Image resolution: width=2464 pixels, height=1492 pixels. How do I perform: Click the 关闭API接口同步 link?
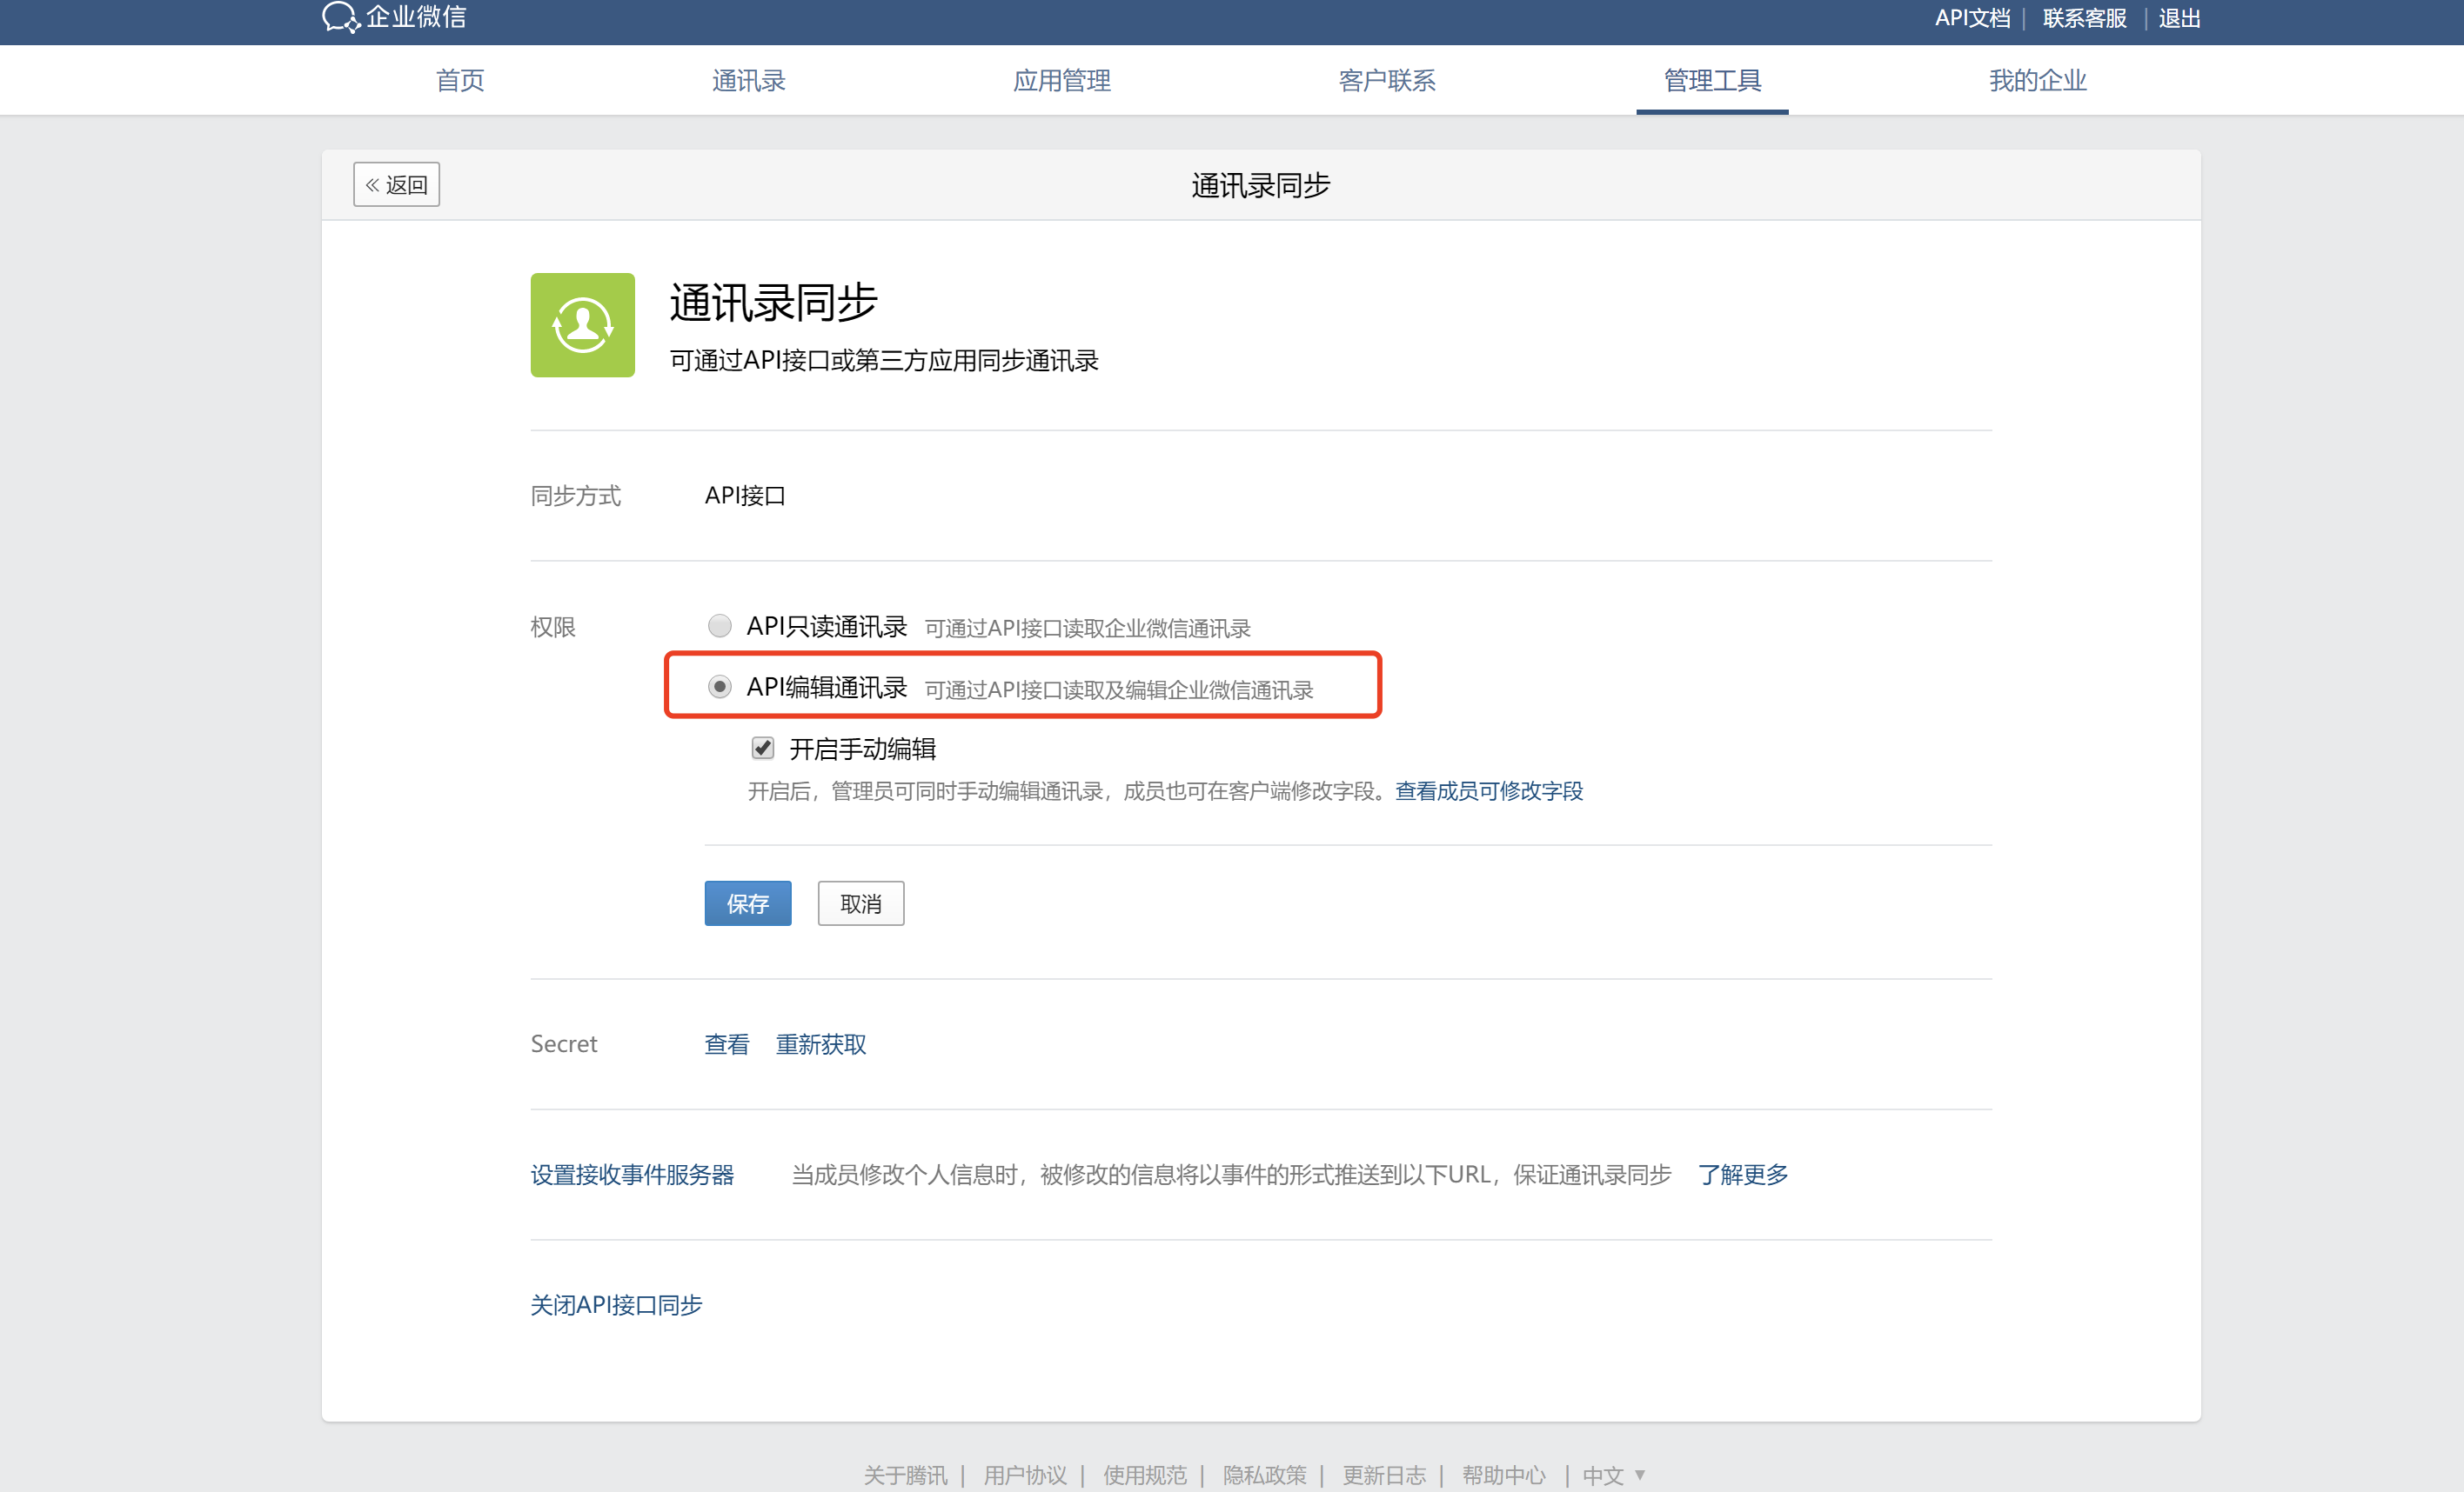tap(616, 1304)
